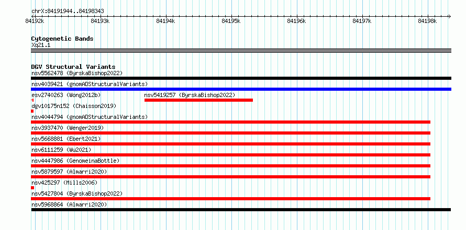Click the nsv425297 (Mills2006) label
This screenshot has height=230, width=466.
[x=64, y=183]
